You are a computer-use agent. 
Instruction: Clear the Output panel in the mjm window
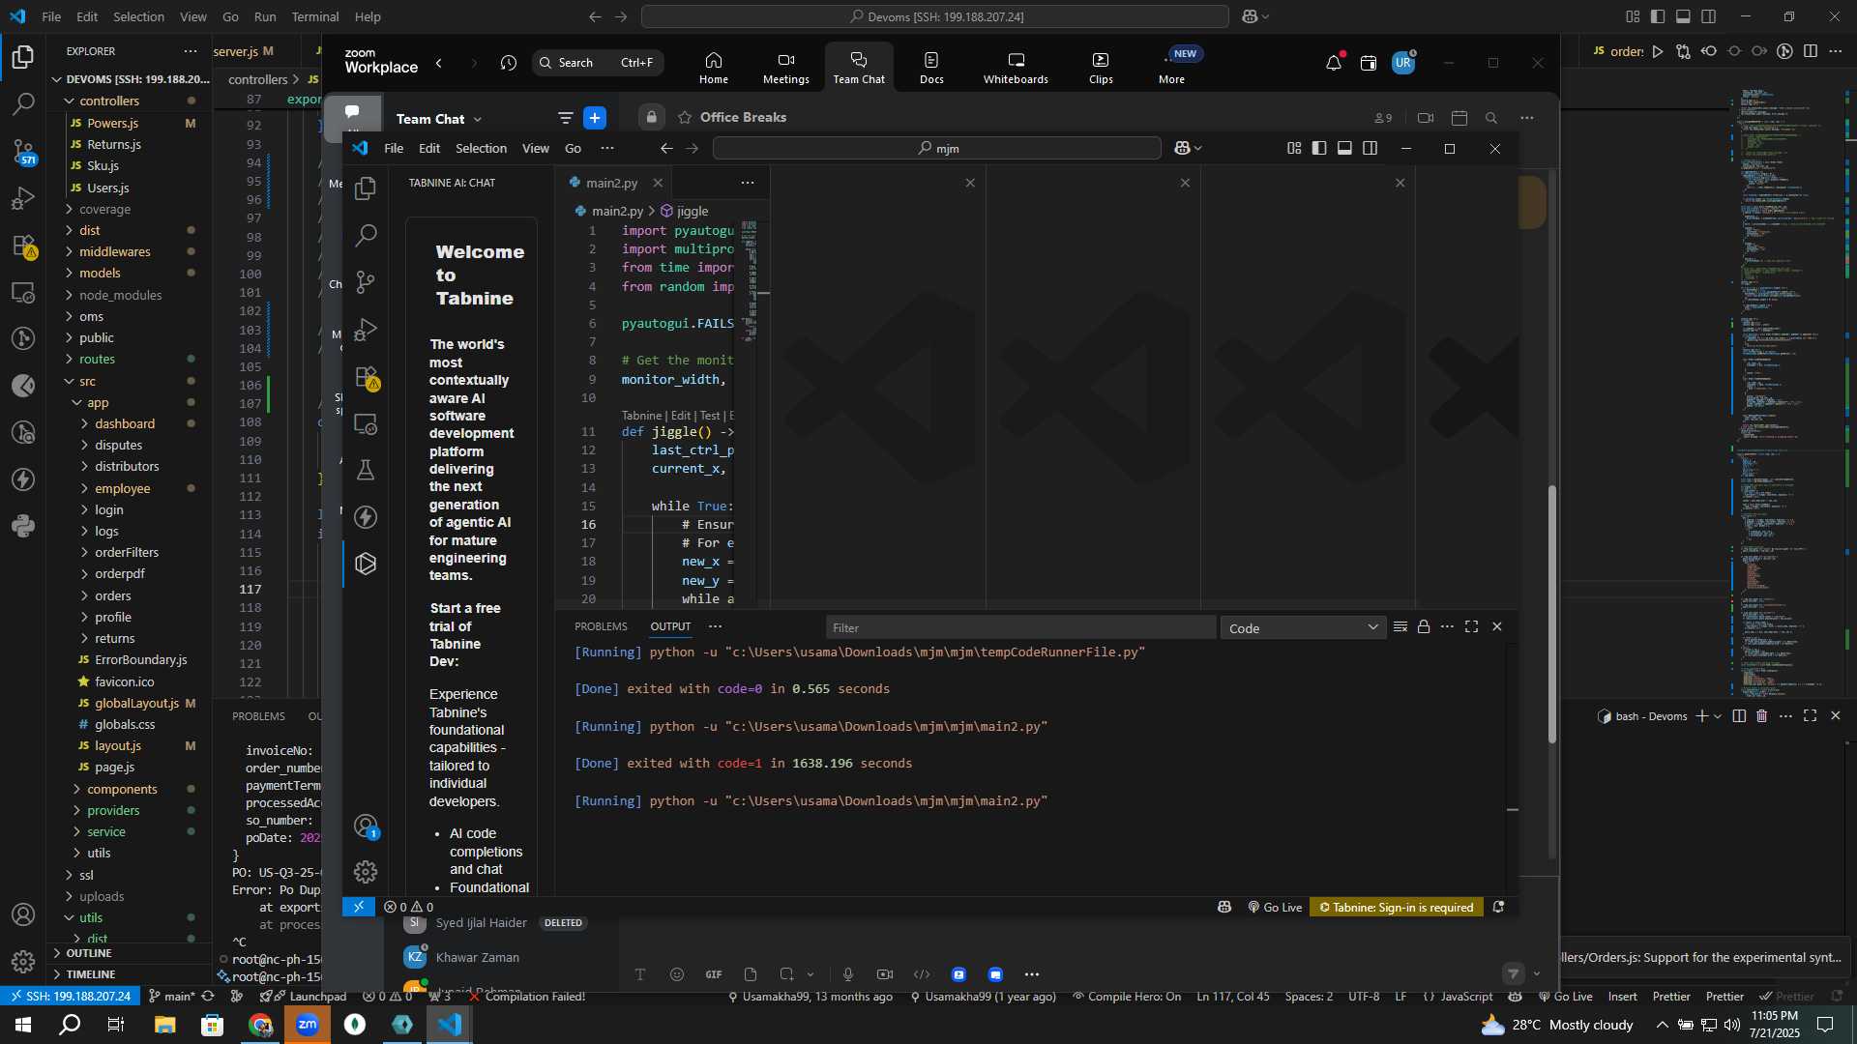point(1400,626)
